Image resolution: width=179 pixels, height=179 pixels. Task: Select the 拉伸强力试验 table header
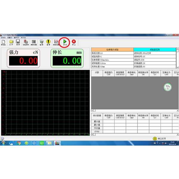pos(112,50)
